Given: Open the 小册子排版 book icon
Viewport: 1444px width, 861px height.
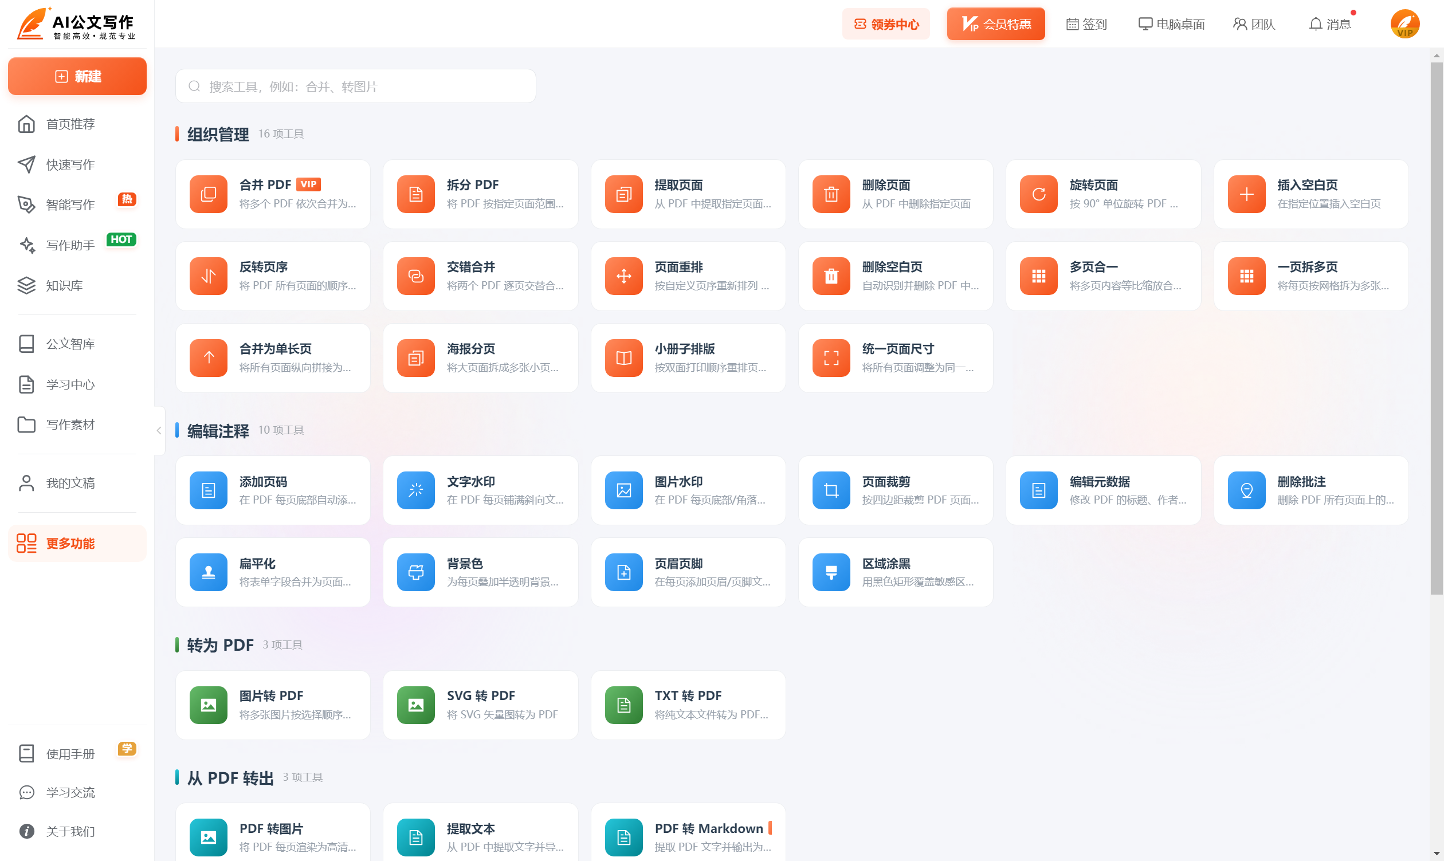Looking at the screenshot, I should (623, 358).
